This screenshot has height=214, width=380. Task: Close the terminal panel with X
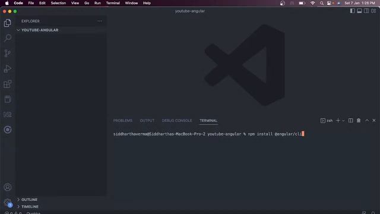pyautogui.click(x=374, y=121)
